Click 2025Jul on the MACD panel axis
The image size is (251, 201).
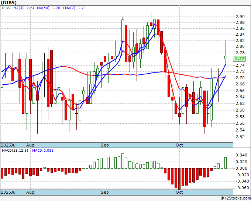(8, 192)
